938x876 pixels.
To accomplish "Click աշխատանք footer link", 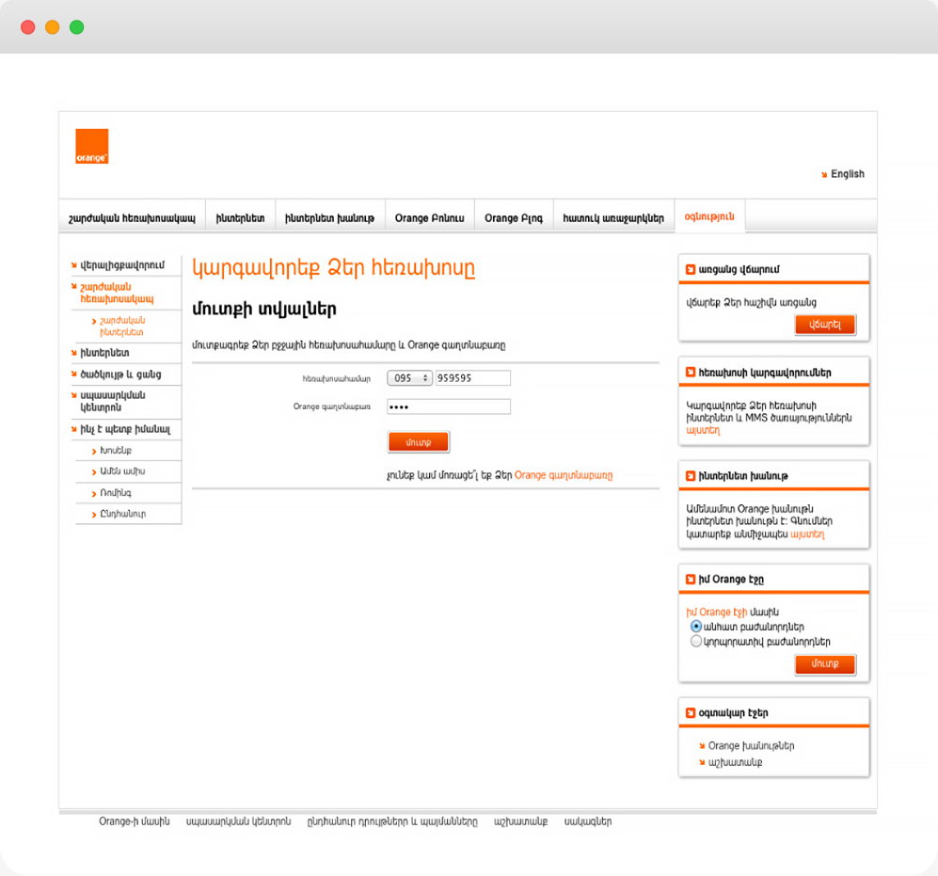I will (521, 821).
